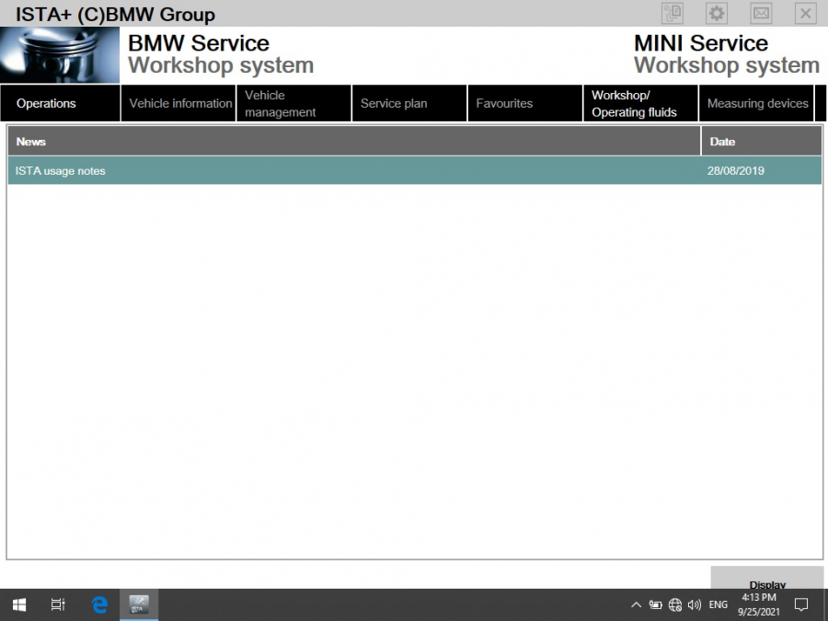Click the battery status icon

[656, 604]
